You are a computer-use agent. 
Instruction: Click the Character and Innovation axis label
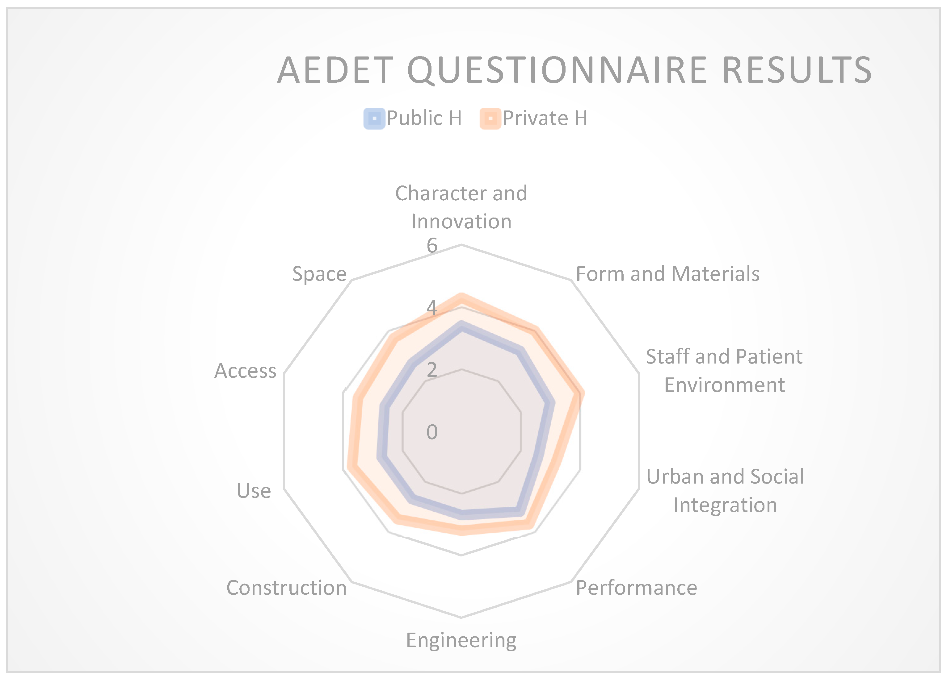[x=461, y=207]
